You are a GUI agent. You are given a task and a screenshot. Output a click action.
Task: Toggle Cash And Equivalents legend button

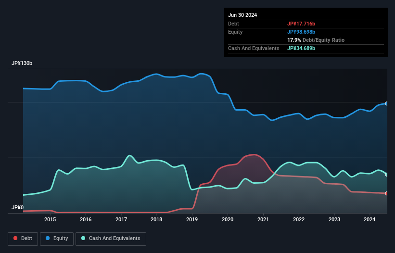click(x=111, y=239)
